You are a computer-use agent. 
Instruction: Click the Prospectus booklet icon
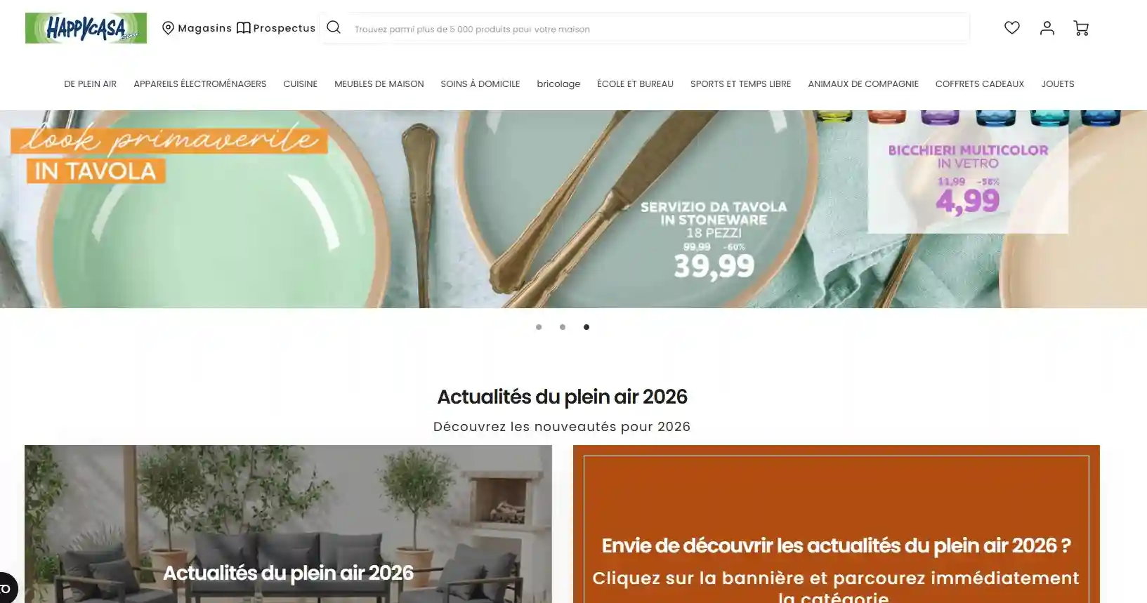pyautogui.click(x=244, y=28)
